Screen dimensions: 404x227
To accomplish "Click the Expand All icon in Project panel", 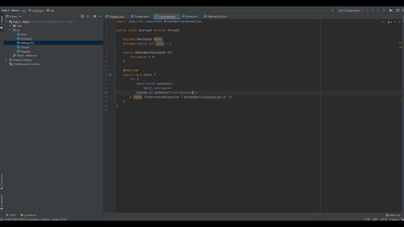I will pyautogui.click(x=88, y=16).
